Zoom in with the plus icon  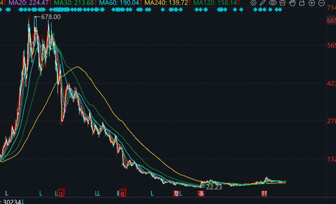311,3
